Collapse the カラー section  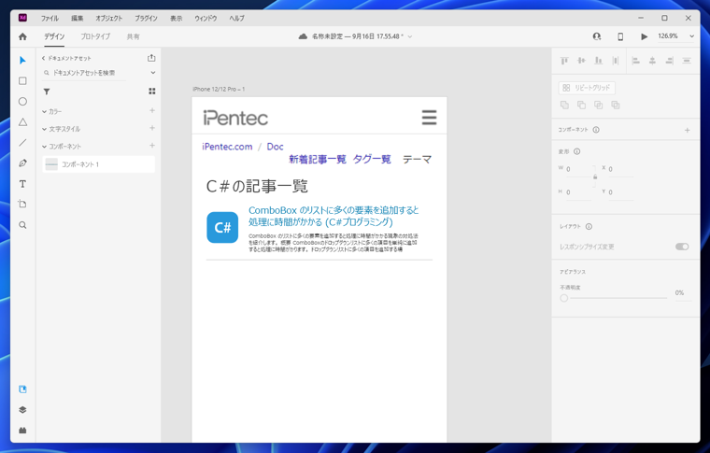tap(45, 111)
